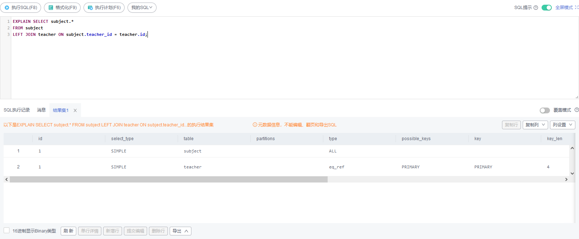Click the SQL提示 help question icon
This screenshot has height=239, width=579.
coord(536,8)
